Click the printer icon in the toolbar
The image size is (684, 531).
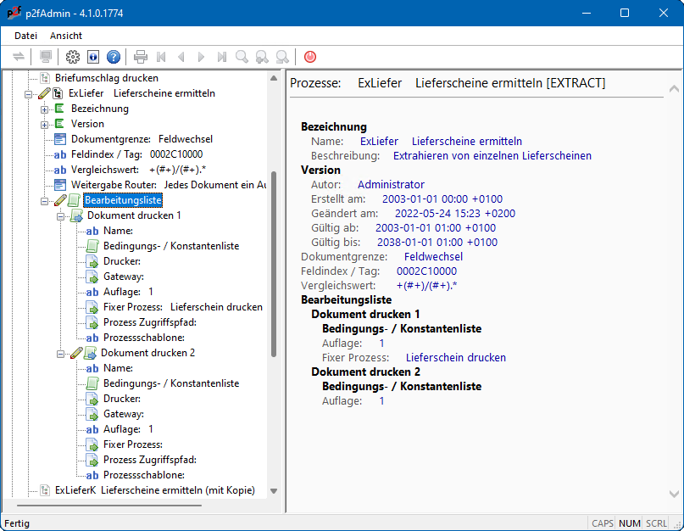141,57
